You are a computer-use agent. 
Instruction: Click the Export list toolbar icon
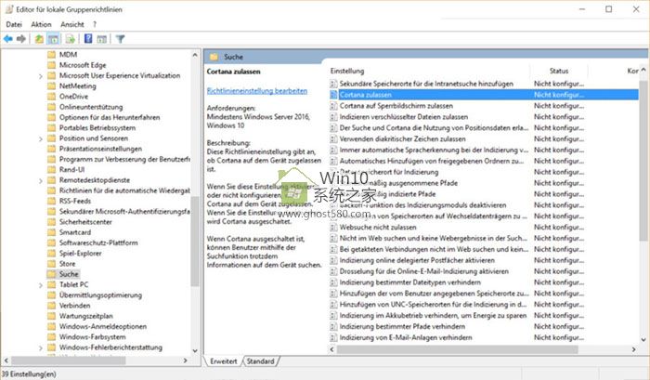point(70,39)
